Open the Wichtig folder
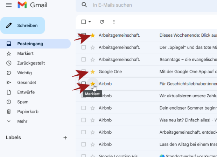 coord(24,73)
